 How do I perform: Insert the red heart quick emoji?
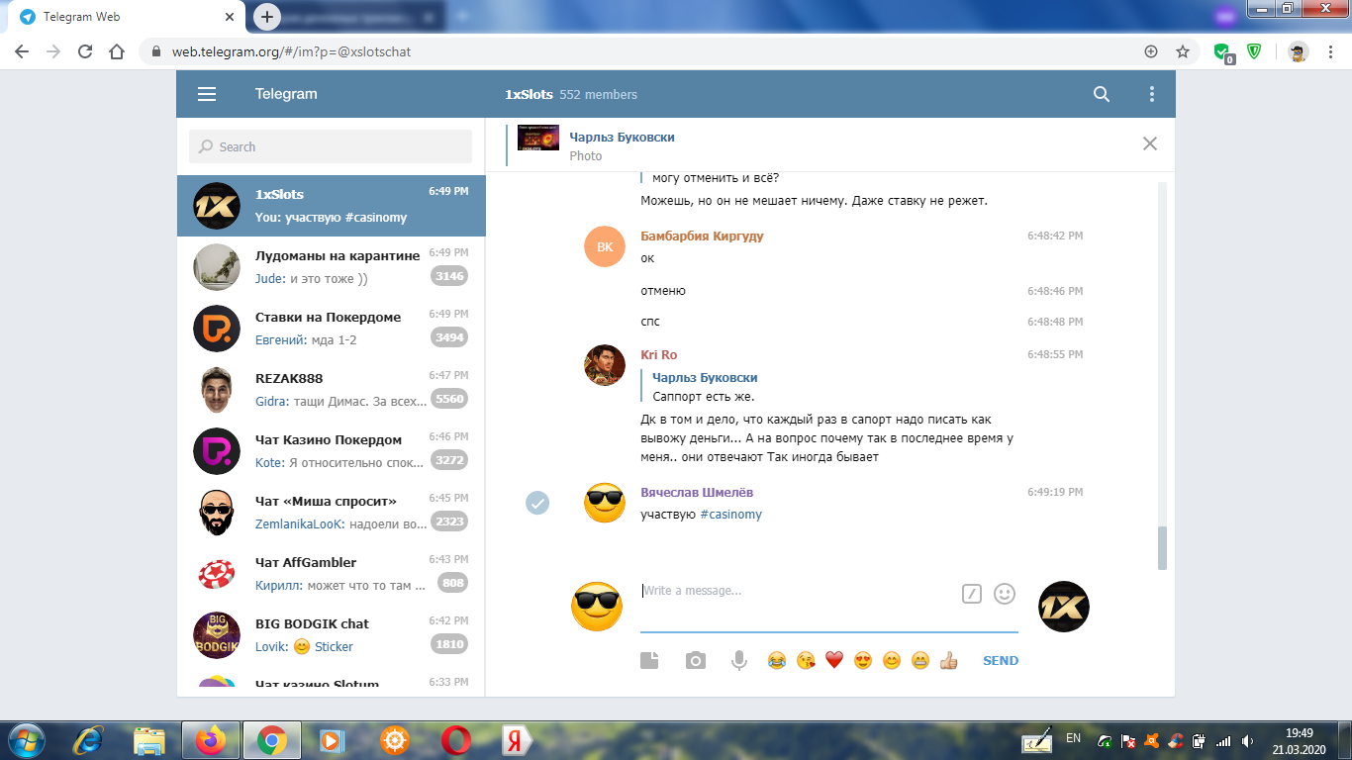(833, 661)
